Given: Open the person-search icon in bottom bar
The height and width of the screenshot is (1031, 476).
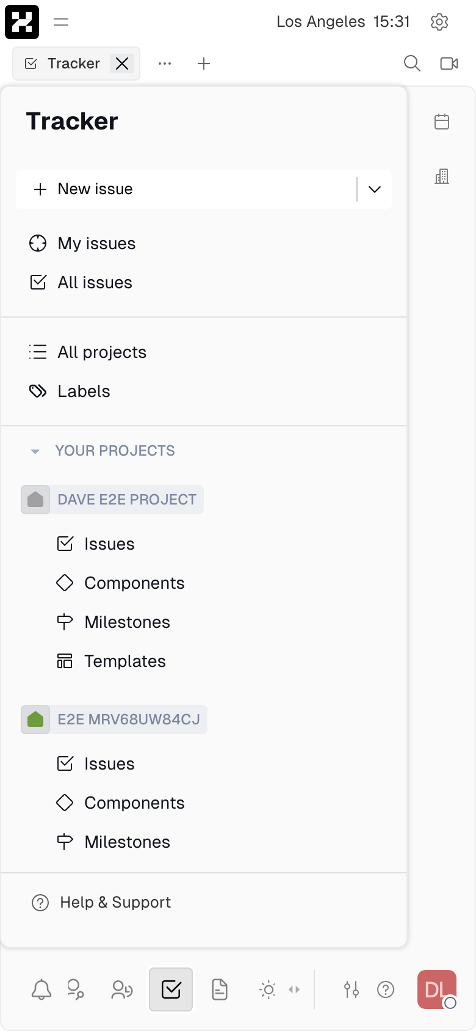Looking at the screenshot, I should (76, 989).
